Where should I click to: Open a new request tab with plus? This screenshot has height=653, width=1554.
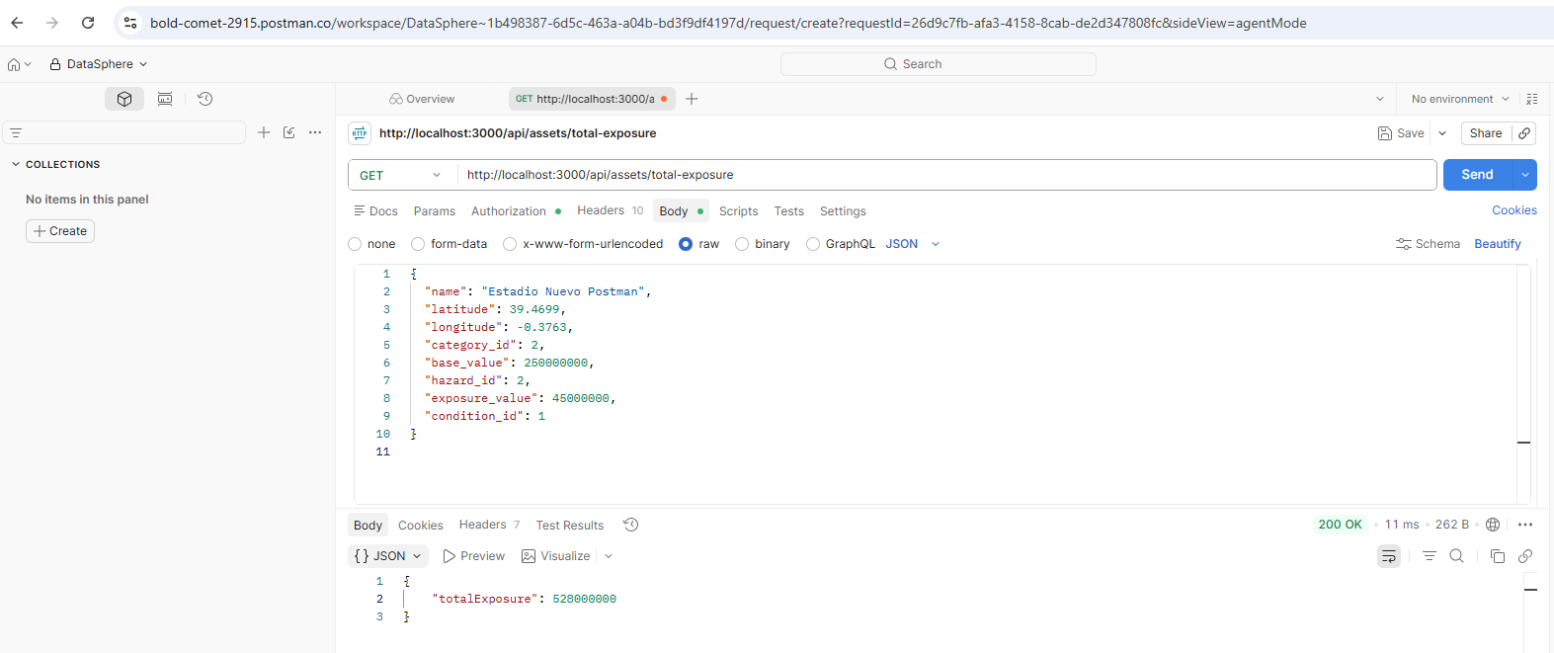pos(692,99)
